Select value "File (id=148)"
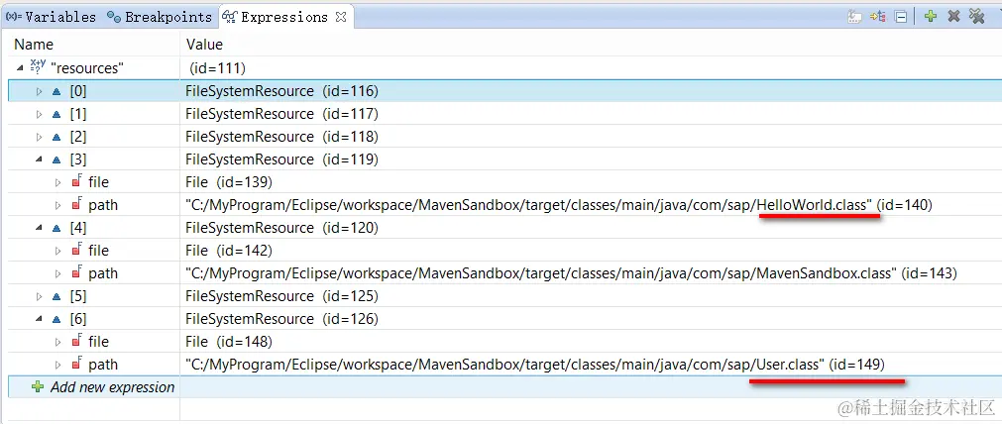 [x=229, y=342]
